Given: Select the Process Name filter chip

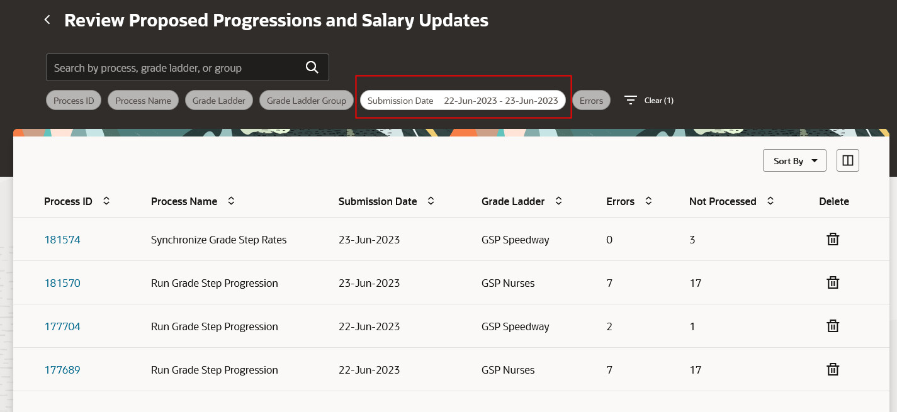Looking at the screenshot, I should click(x=144, y=101).
